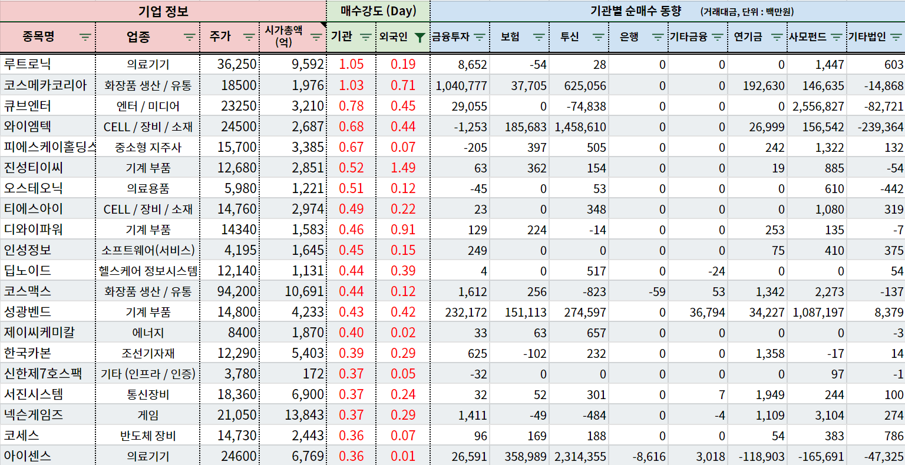This screenshot has width=905, height=465.
Task: Open the 기관 column filter dropdown
Action: [365, 37]
